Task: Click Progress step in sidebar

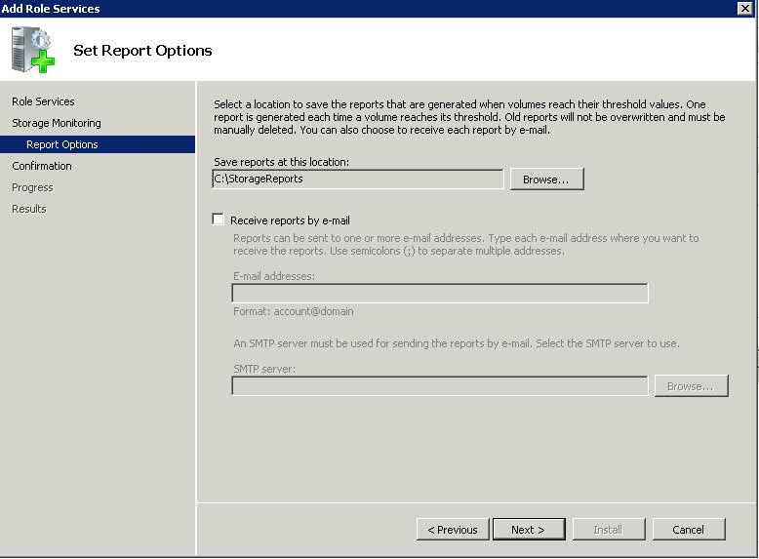Action: coord(32,187)
